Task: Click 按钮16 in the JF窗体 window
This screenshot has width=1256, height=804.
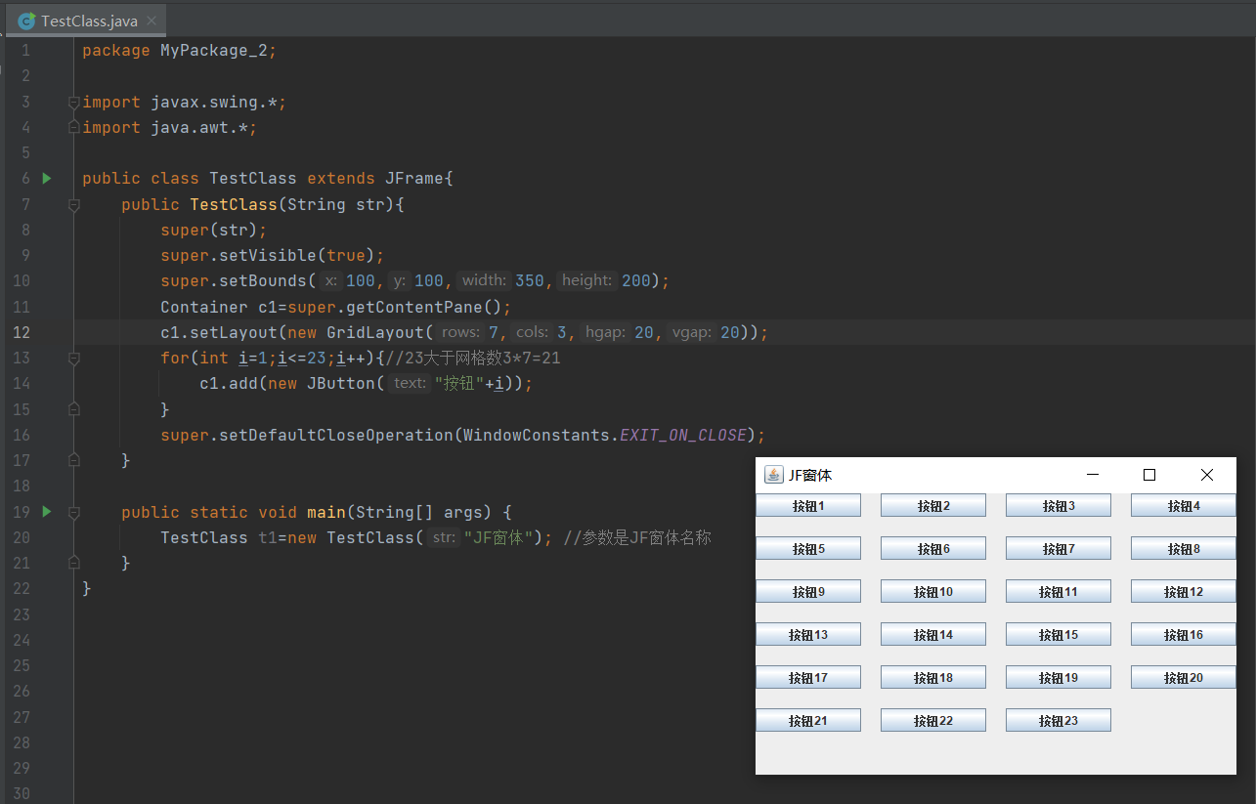Action: tap(1184, 634)
